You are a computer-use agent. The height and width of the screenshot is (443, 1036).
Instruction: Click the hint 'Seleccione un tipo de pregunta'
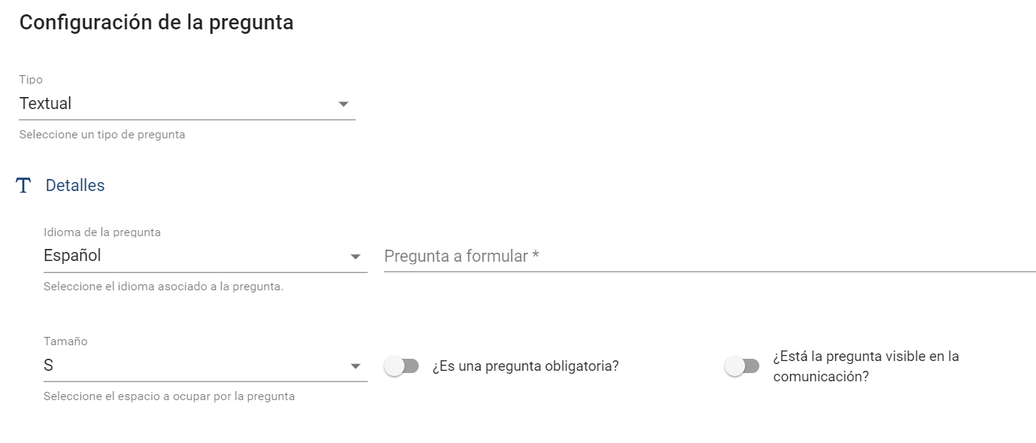point(102,135)
